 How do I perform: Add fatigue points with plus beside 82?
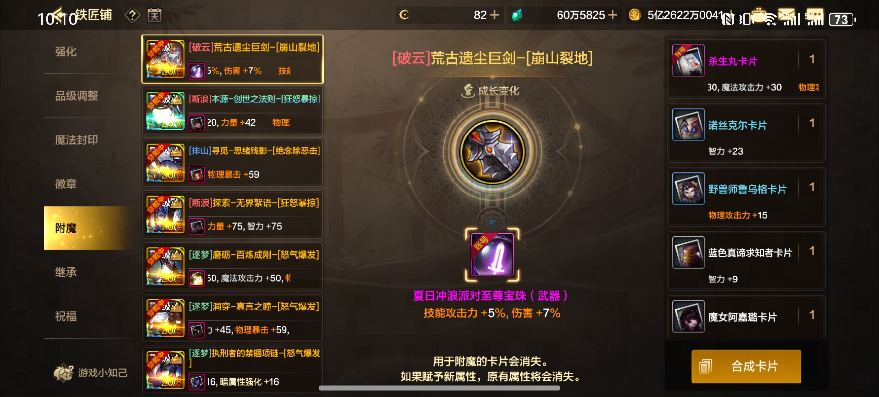click(494, 15)
